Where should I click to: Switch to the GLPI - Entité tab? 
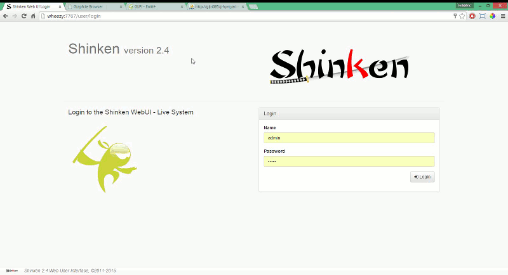pyautogui.click(x=152, y=6)
